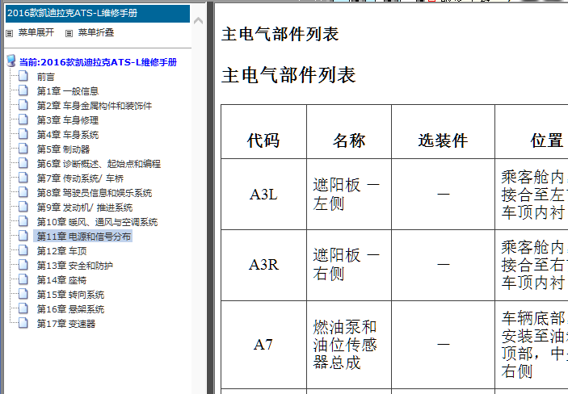Click page icon beside 第11章 电源和信号分布
Screen dimensions: 568x394
pos(23,236)
